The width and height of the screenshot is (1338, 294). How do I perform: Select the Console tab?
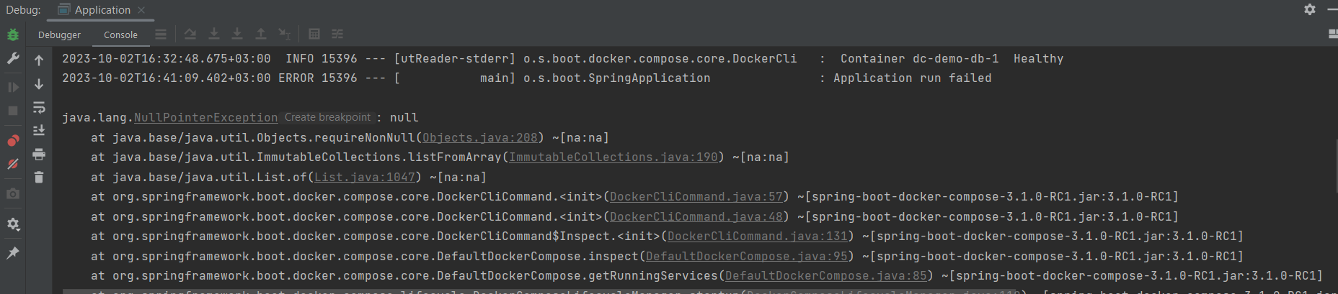[x=120, y=35]
